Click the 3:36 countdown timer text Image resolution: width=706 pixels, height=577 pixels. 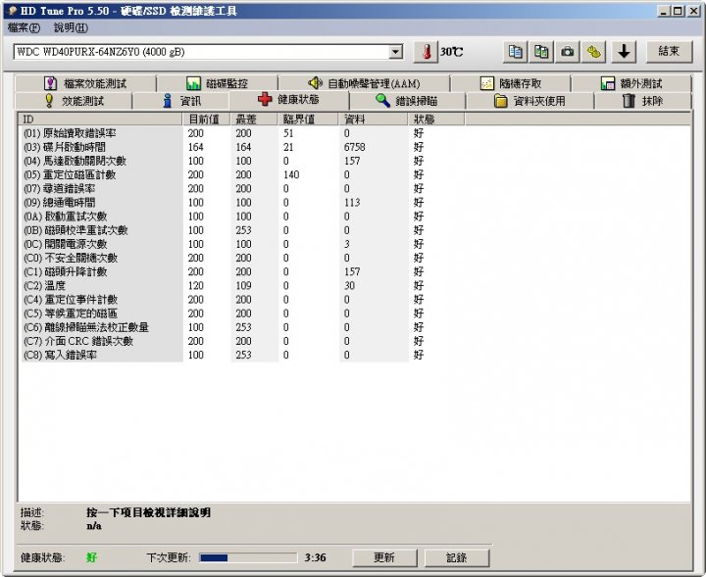[315, 557]
